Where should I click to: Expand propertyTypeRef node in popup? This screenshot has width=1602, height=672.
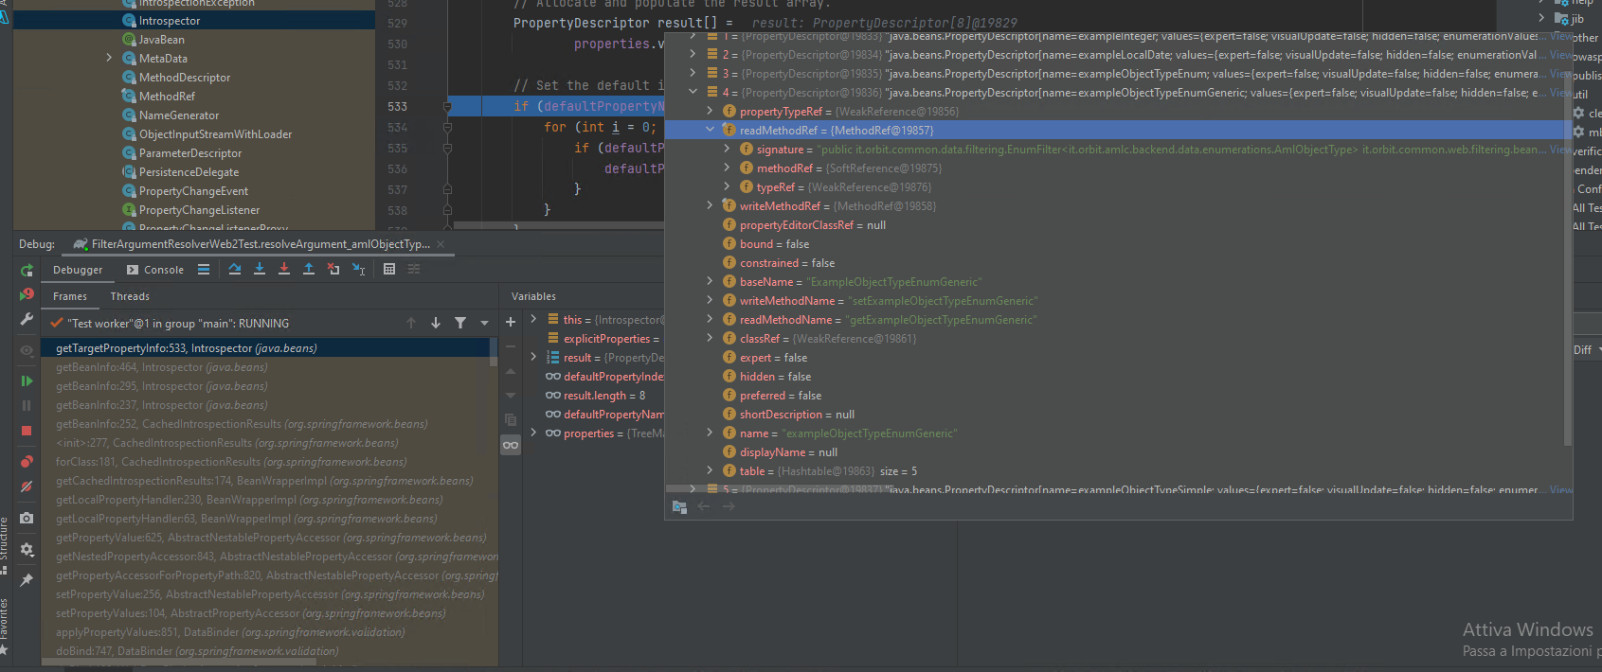pyautogui.click(x=710, y=111)
